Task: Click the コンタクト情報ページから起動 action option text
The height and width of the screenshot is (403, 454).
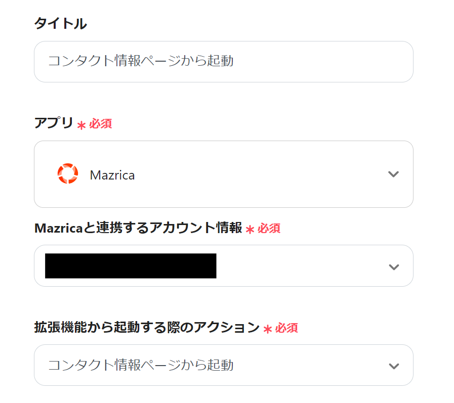Action: [x=141, y=365]
